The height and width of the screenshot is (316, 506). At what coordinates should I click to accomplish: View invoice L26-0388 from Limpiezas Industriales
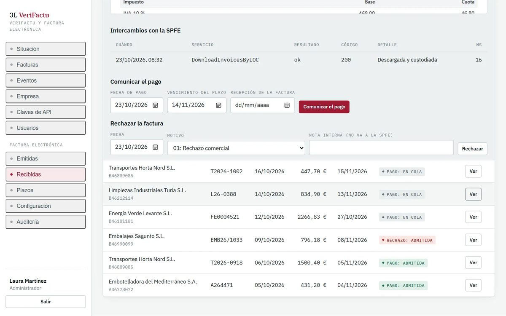473,194
